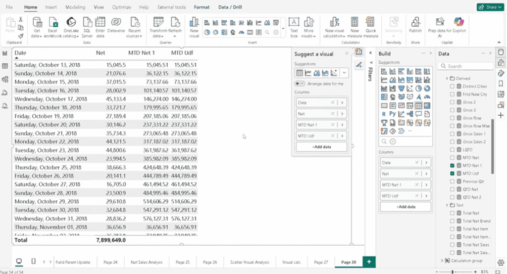Expand the Filters pane
This screenshot has height=274, width=507.
[x=370, y=53]
